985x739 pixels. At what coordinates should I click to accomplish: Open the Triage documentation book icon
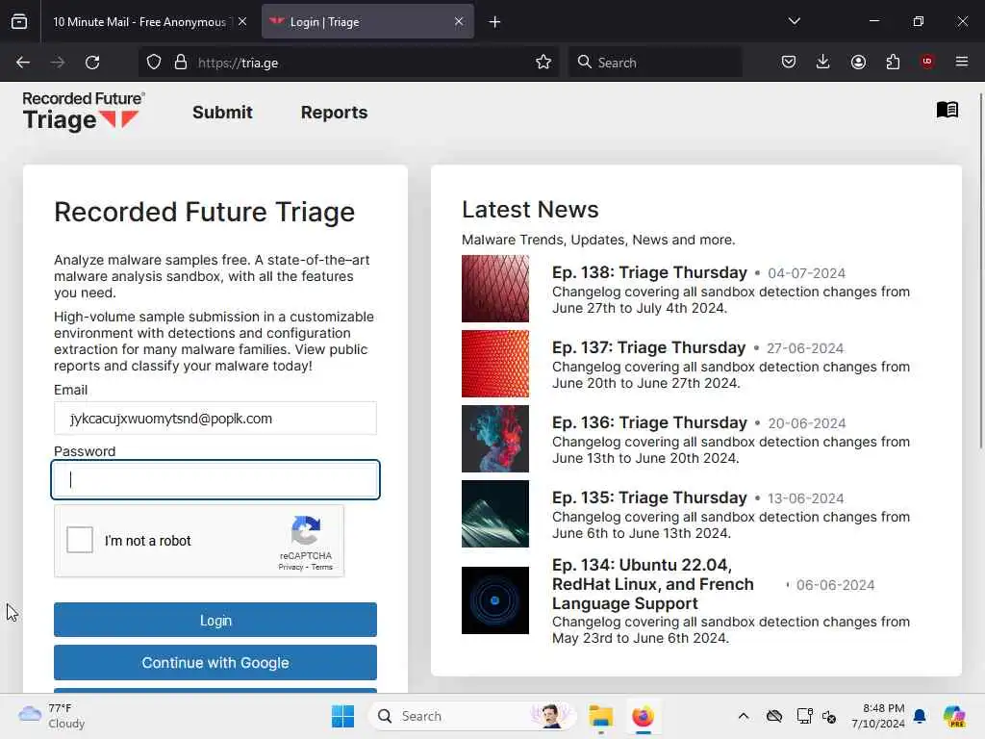click(947, 110)
